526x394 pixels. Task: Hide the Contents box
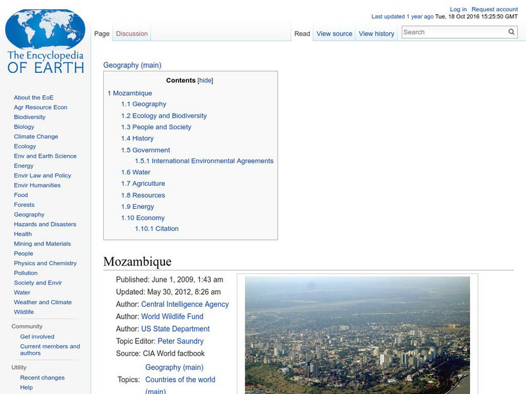pos(204,80)
